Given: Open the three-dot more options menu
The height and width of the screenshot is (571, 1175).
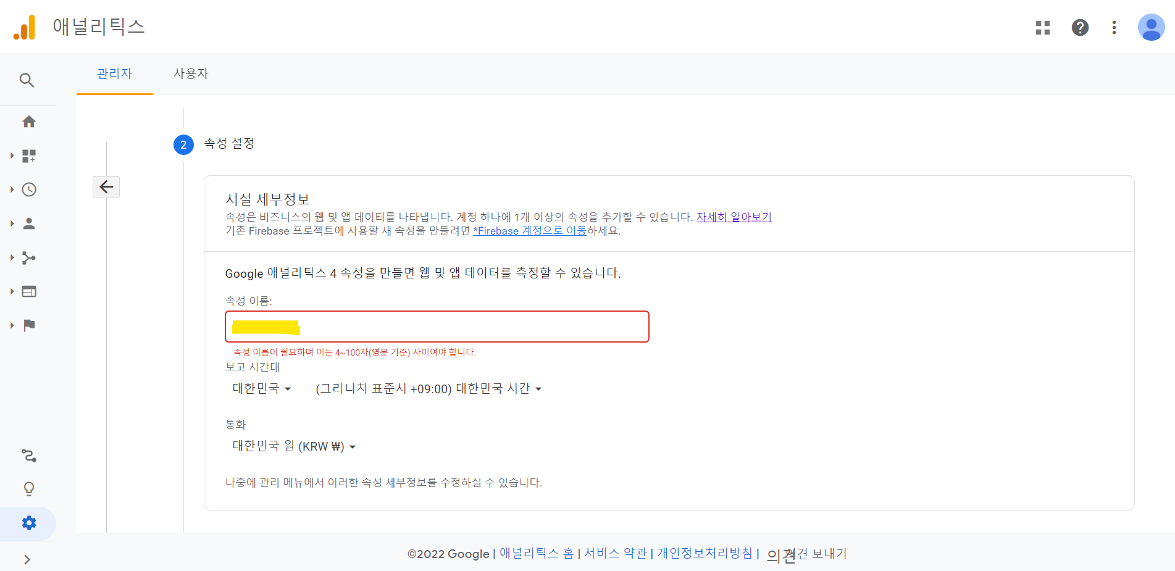Looking at the screenshot, I should [x=1114, y=28].
